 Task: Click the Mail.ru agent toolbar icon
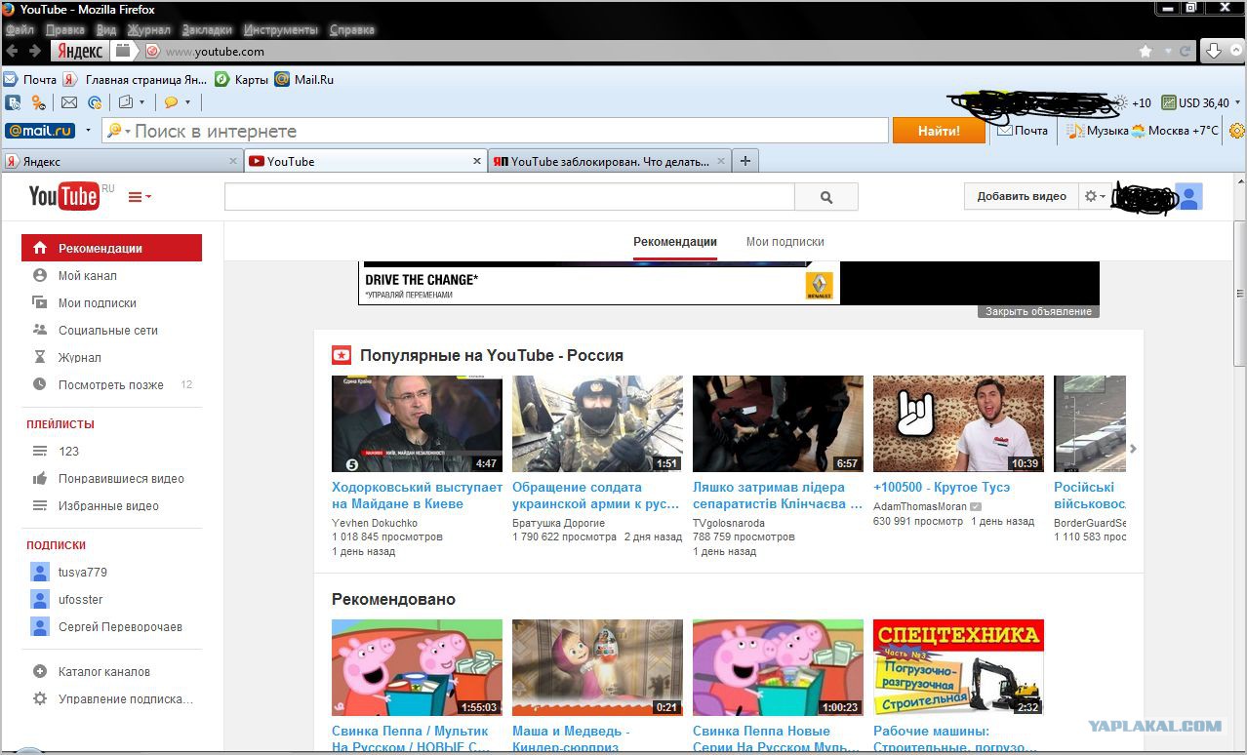(x=96, y=102)
